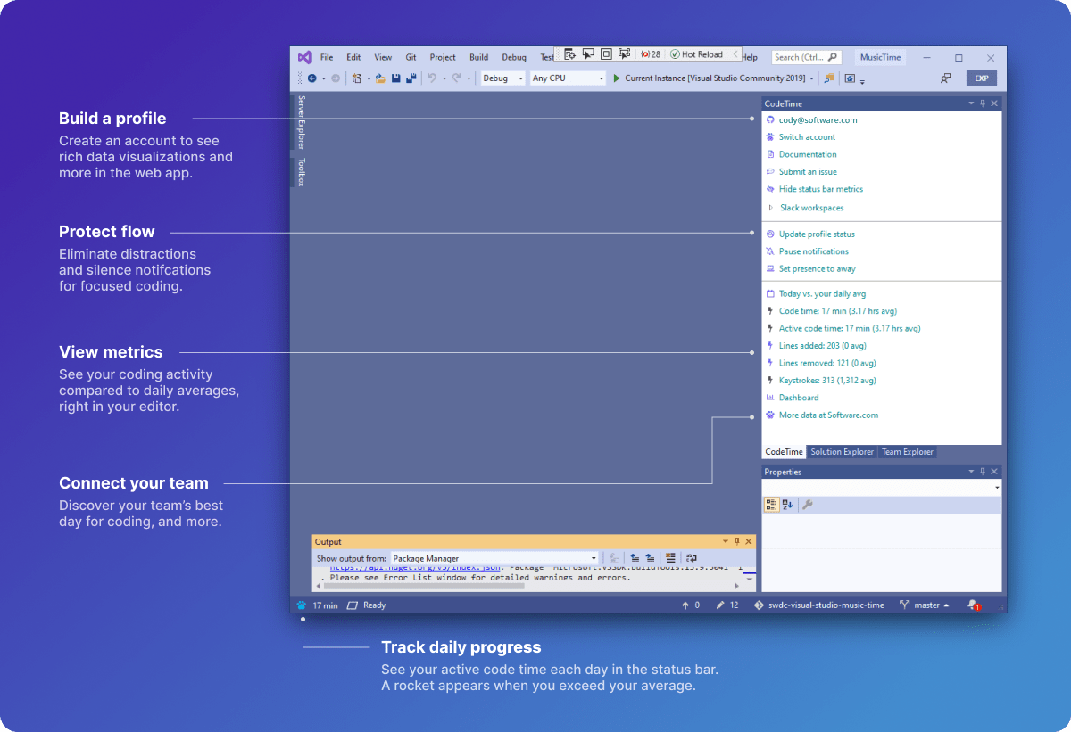Viewport: 1071px width, 732px height.
Task: Start debugging with the green play arrow
Action: point(616,78)
